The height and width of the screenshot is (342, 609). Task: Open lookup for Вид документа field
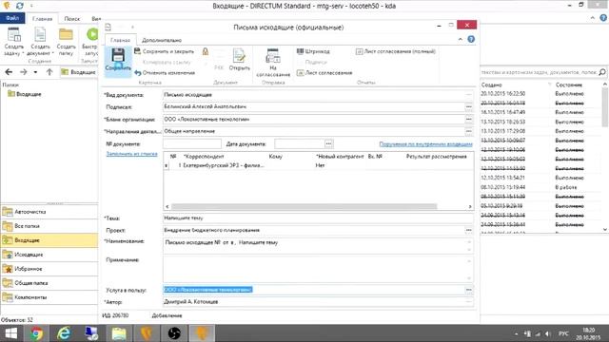coord(469,95)
